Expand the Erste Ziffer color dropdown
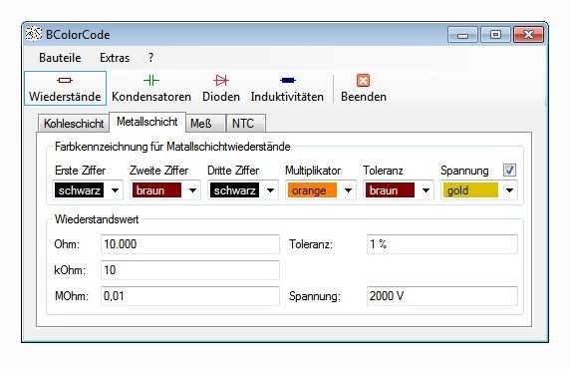570x369 pixels. (115, 190)
